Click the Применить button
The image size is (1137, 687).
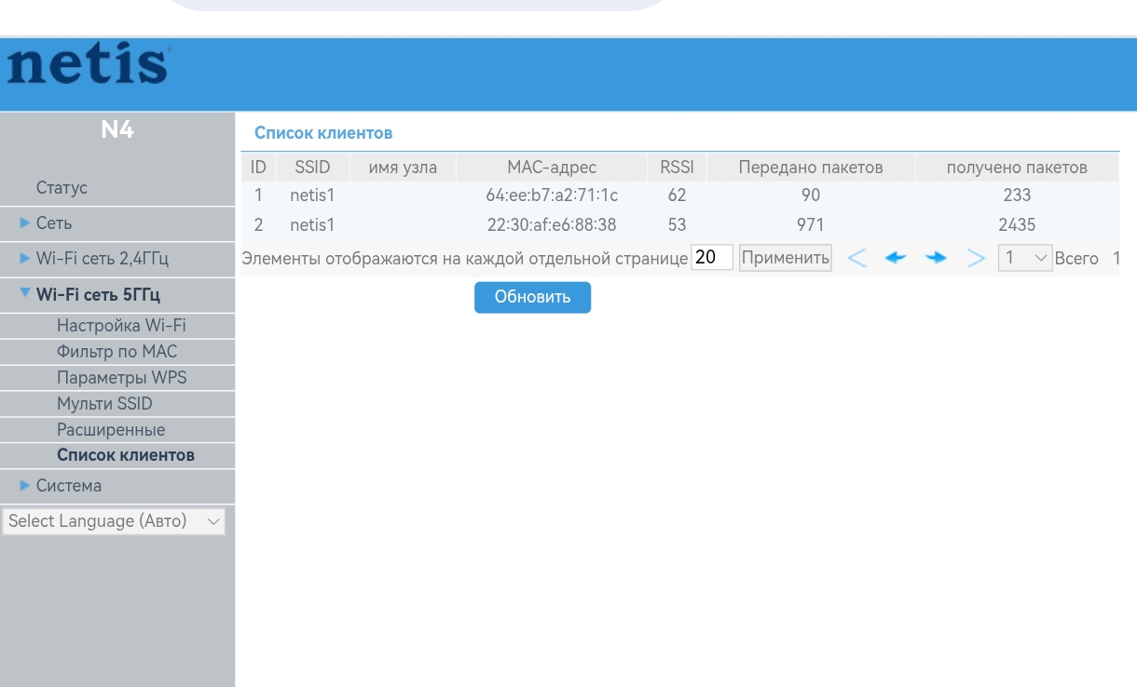click(785, 258)
